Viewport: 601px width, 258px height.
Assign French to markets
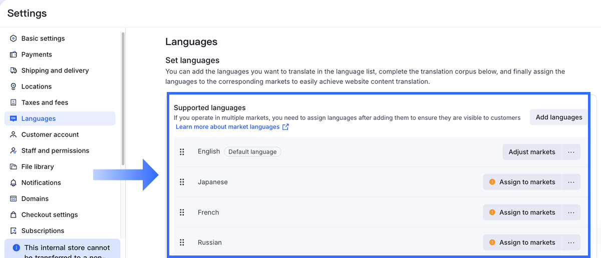tap(522, 212)
